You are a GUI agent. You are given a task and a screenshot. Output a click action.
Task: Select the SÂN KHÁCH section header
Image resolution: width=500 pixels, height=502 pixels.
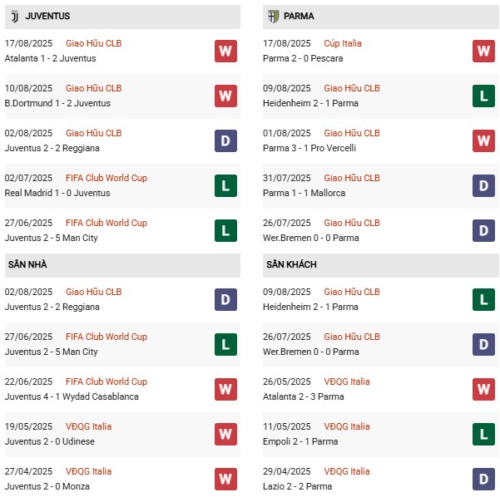[x=380, y=265]
